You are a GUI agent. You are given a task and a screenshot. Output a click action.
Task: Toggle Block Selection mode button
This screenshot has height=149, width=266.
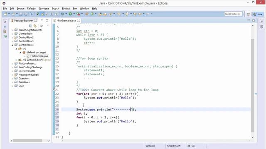tap(52, 14)
